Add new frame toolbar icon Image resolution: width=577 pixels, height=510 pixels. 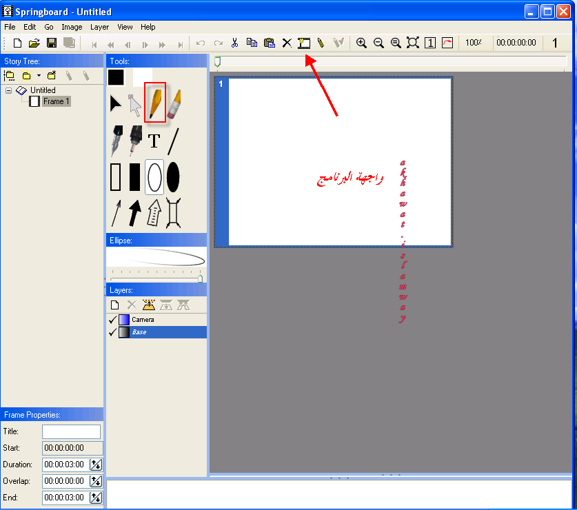(x=304, y=43)
